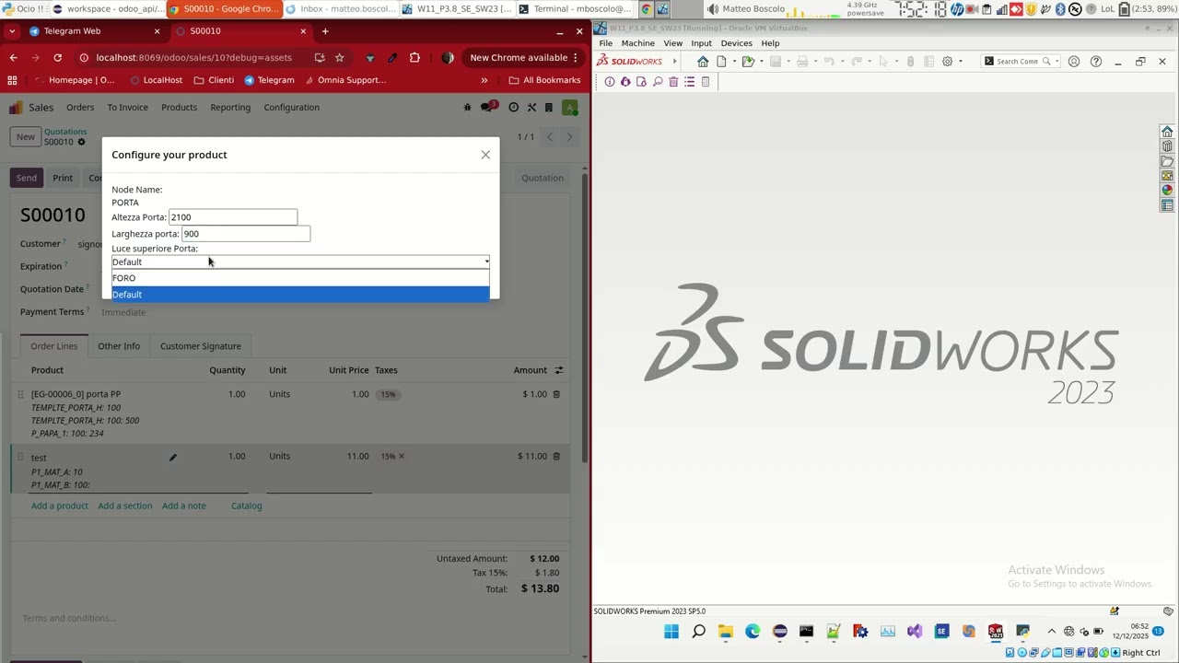This screenshot has width=1179, height=663.
Task: Expand SolidWorks Open file dropdown arrow
Action: pyautogui.click(x=761, y=62)
